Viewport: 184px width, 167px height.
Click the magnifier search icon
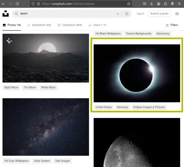point(16,14)
